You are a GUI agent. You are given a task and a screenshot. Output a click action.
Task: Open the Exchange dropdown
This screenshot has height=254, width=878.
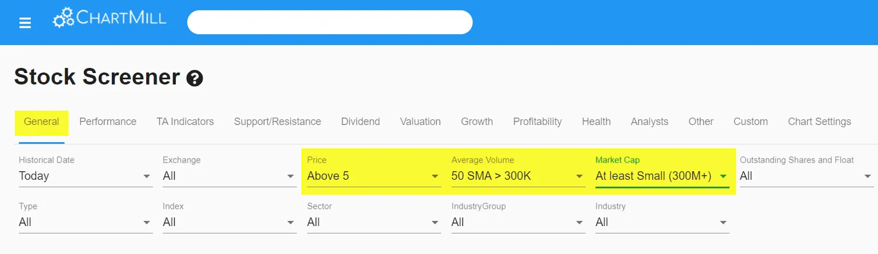point(229,176)
